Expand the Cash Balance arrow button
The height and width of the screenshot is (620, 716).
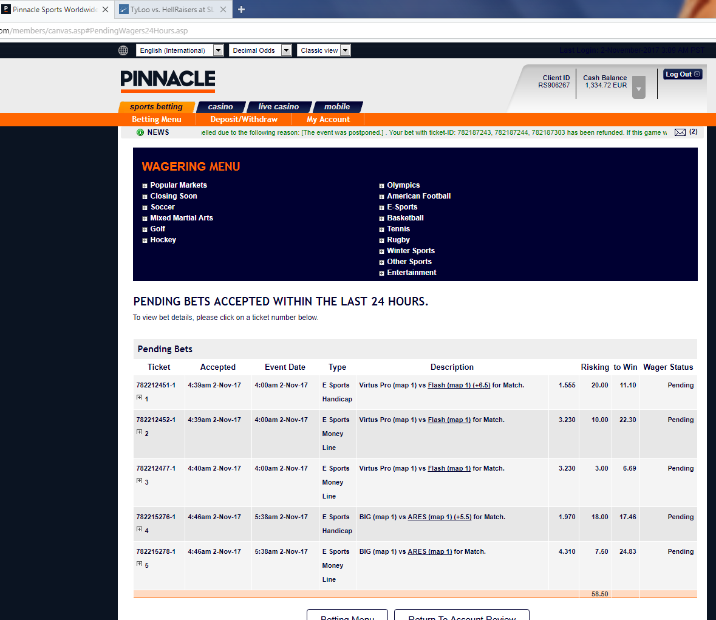click(x=639, y=87)
